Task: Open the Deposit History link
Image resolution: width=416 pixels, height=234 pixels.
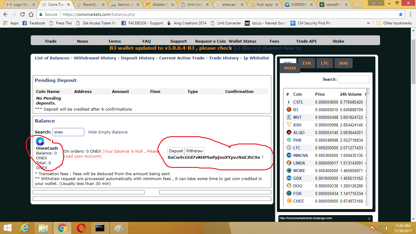Action: pos(138,58)
